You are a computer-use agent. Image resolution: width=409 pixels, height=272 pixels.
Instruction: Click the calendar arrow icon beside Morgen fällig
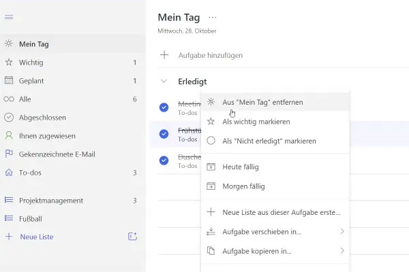[x=211, y=186]
